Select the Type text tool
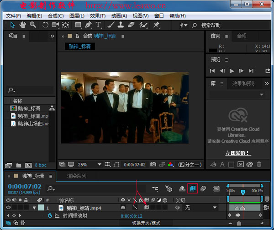 pyautogui.click(x=98, y=25)
